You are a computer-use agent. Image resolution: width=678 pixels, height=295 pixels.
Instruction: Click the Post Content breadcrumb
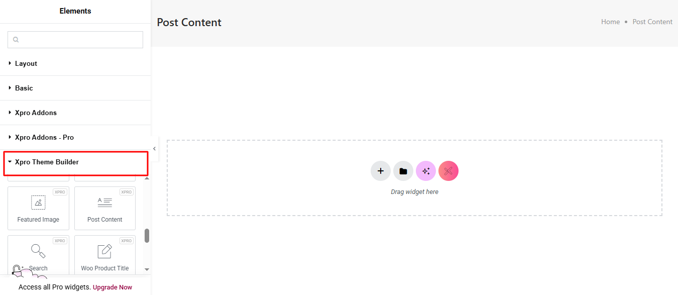652,22
